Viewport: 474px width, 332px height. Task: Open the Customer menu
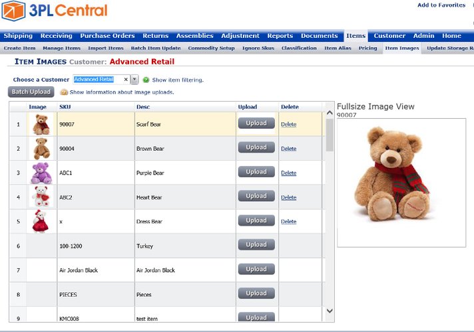point(389,36)
